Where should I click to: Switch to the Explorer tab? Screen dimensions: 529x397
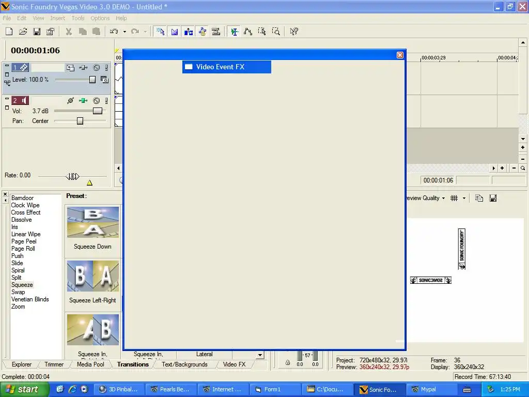(x=22, y=364)
